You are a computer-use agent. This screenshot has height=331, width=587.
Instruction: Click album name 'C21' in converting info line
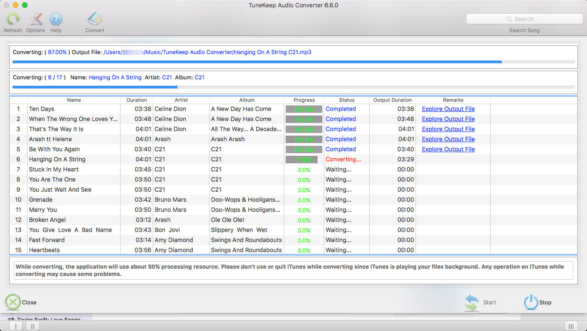(199, 77)
